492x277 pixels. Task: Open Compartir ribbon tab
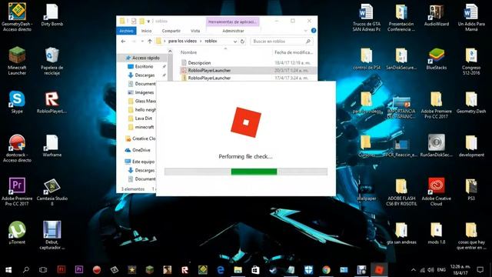pyautogui.click(x=171, y=31)
